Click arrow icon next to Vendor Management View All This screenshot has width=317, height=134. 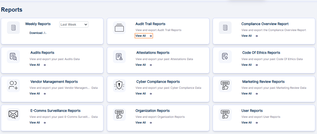(x=45, y=94)
